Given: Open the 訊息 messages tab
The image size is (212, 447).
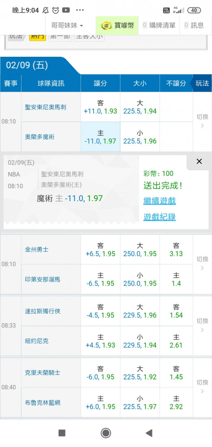Looking at the screenshot, I should click(x=194, y=25).
